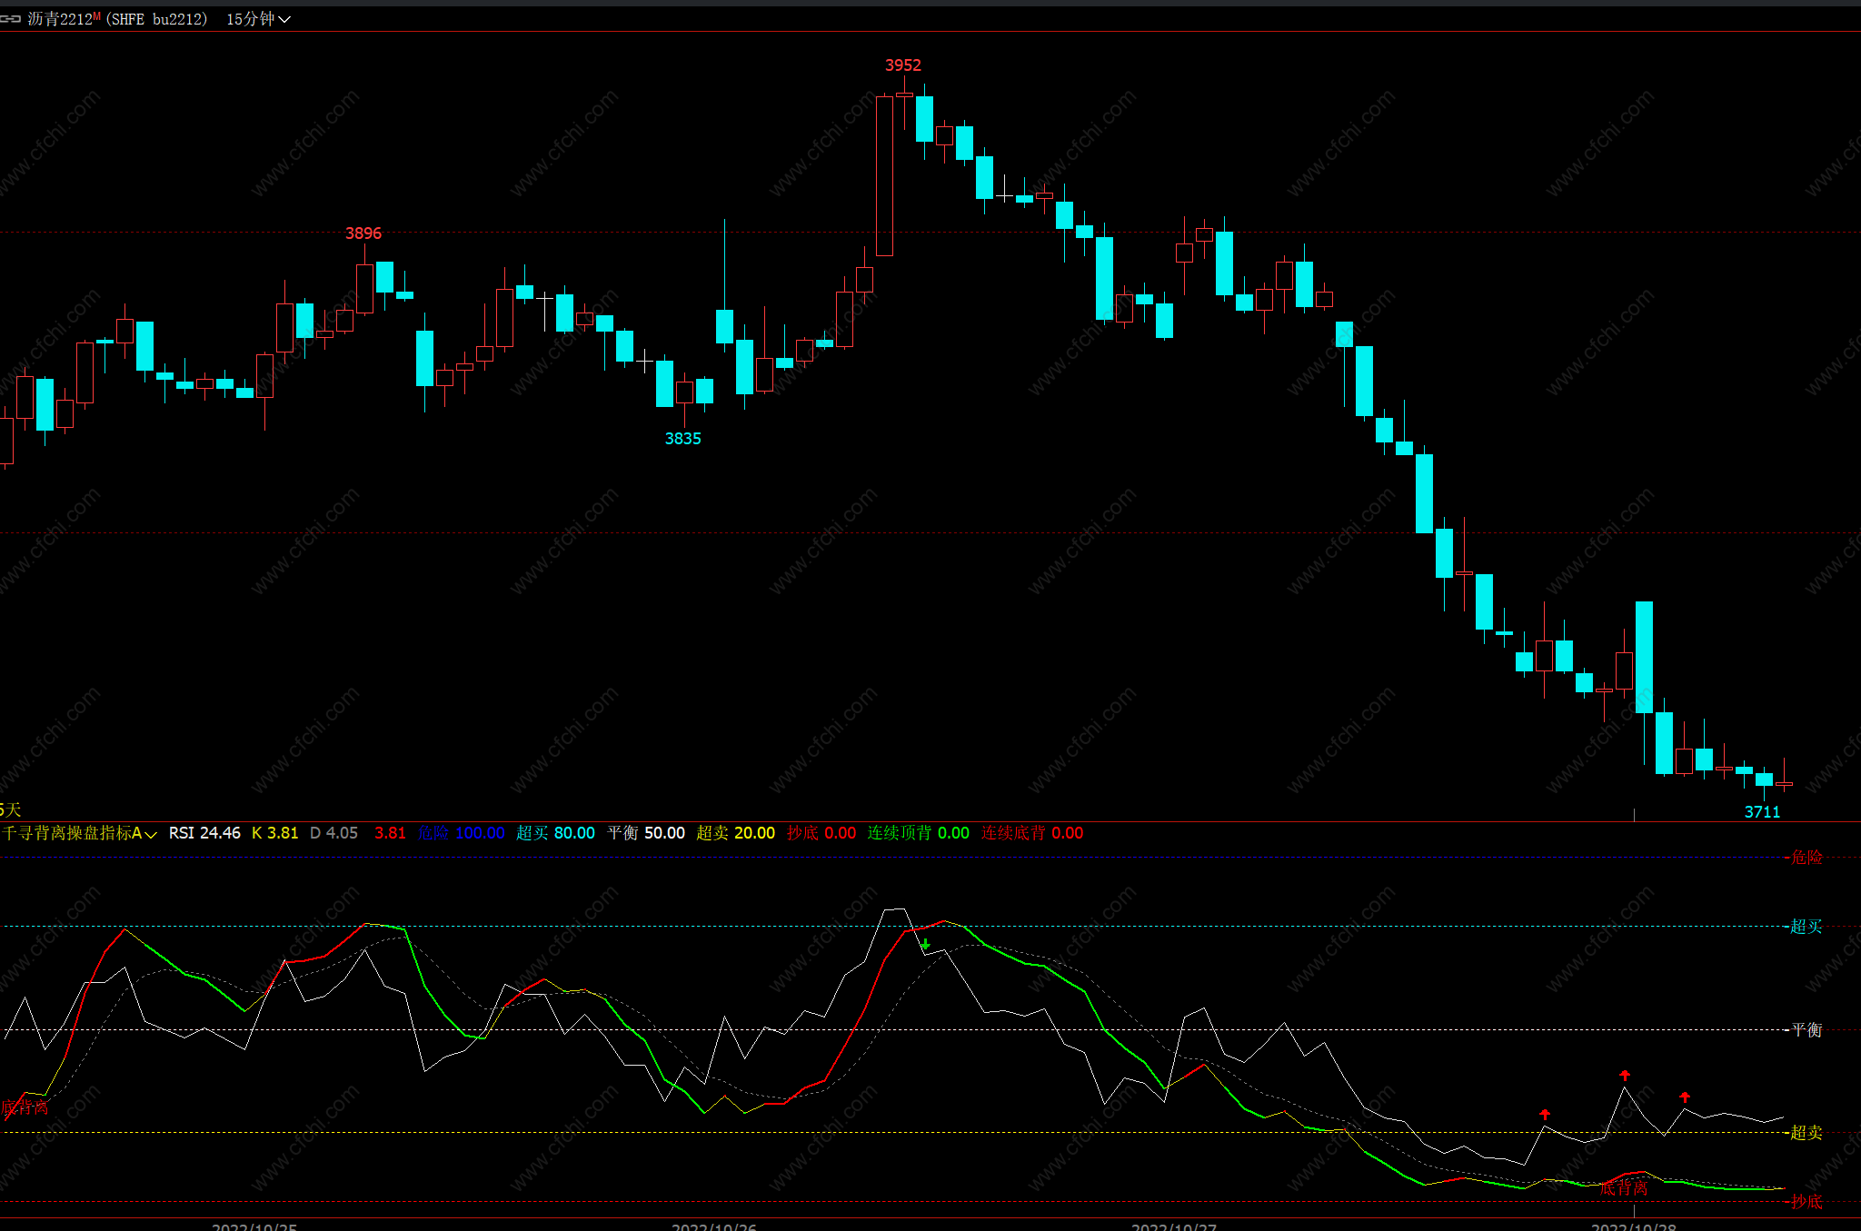This screenshot has height=1231, width=1861.
Task: Click the highest red up arrow signal
Action: (x=1625, y=1075)
